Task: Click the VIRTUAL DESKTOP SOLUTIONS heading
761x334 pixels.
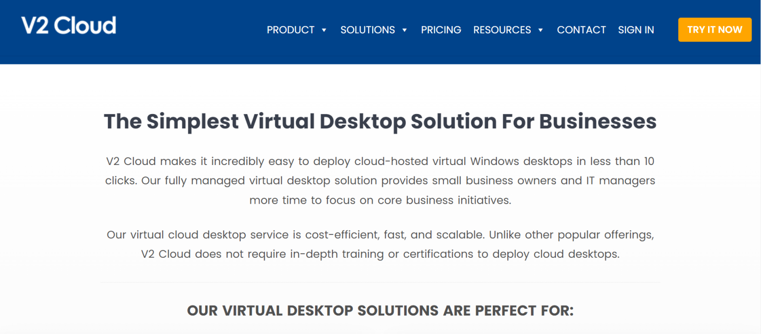Action: pos(380,310)
